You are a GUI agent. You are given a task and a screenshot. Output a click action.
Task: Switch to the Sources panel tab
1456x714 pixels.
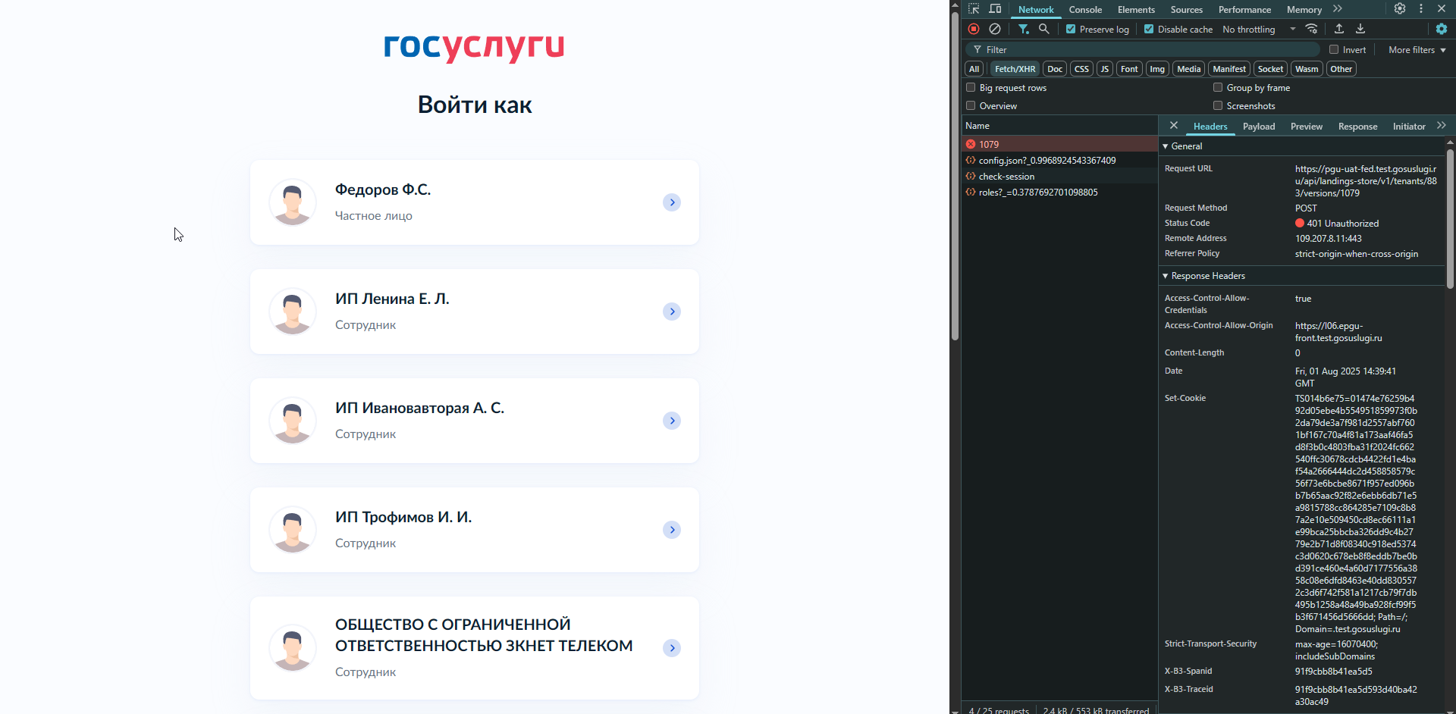1187,10
